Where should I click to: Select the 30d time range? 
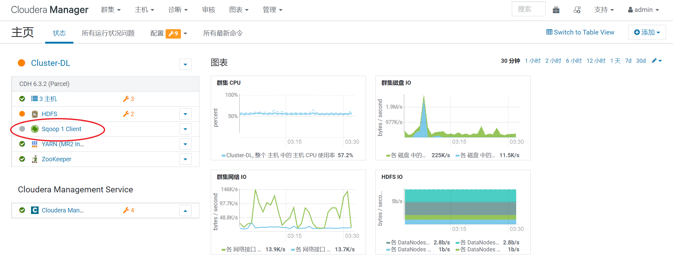point(641,61)
